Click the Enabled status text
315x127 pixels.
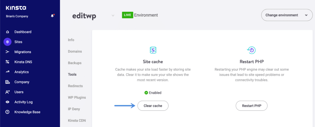[155, 93]
